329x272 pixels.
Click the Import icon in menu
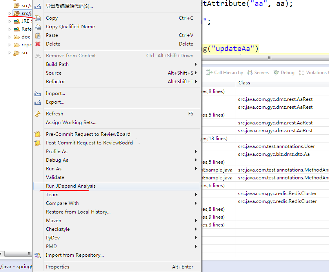pos(38,93)
